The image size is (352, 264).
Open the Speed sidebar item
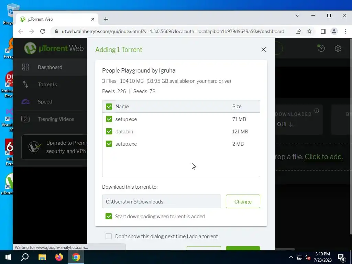tap(50, 102)
